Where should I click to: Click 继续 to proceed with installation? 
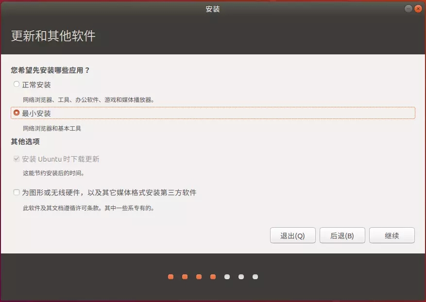pos(392,235)
